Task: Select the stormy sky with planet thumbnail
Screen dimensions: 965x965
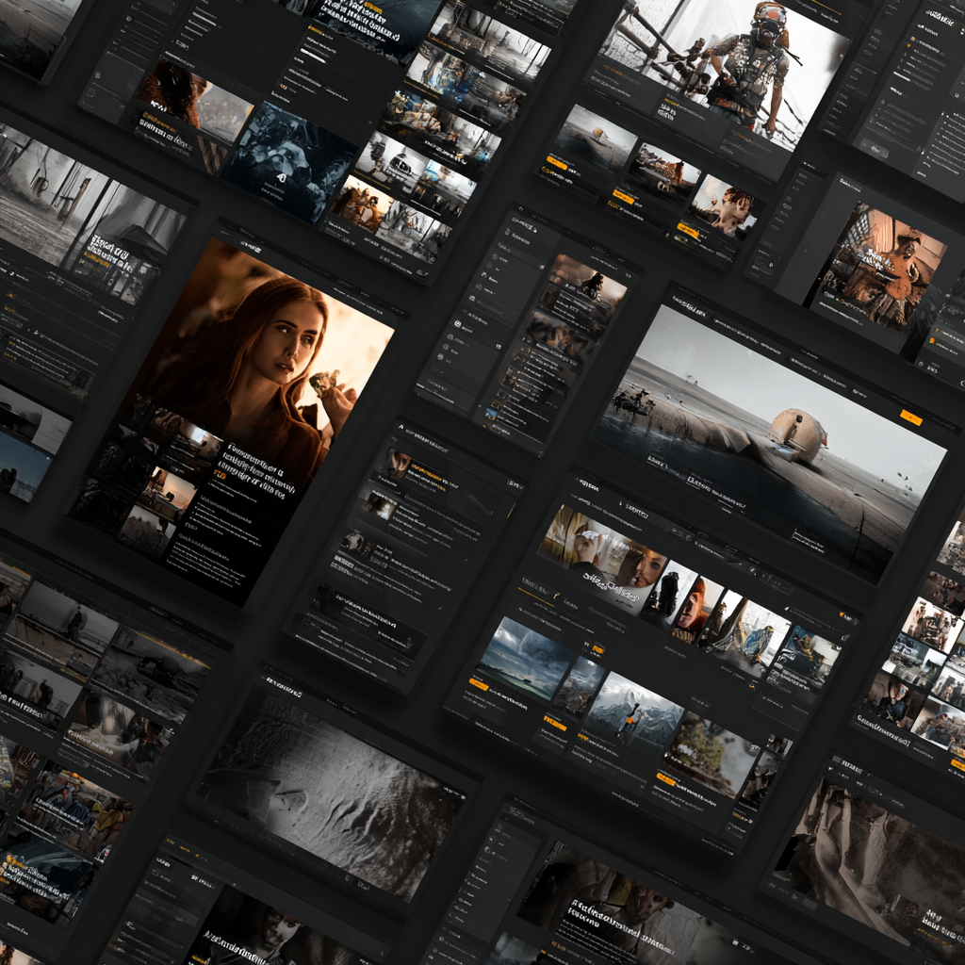Action: coord(525,660)
